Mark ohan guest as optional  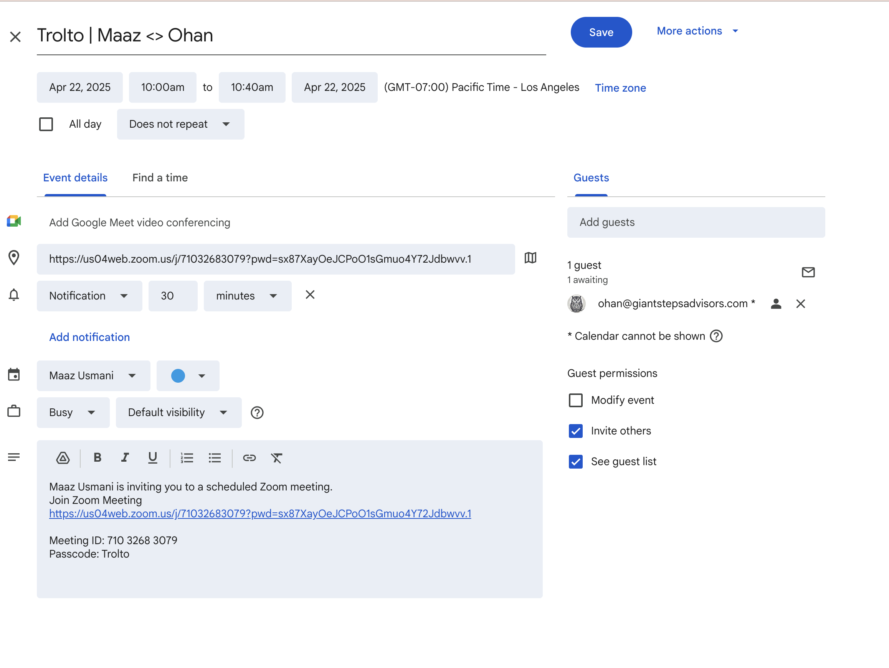coord(776,304)
